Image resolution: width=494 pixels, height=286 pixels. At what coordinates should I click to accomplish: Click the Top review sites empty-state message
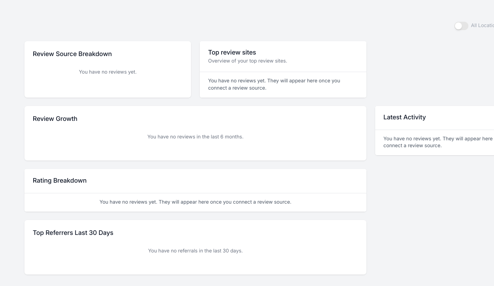(274, 84)
